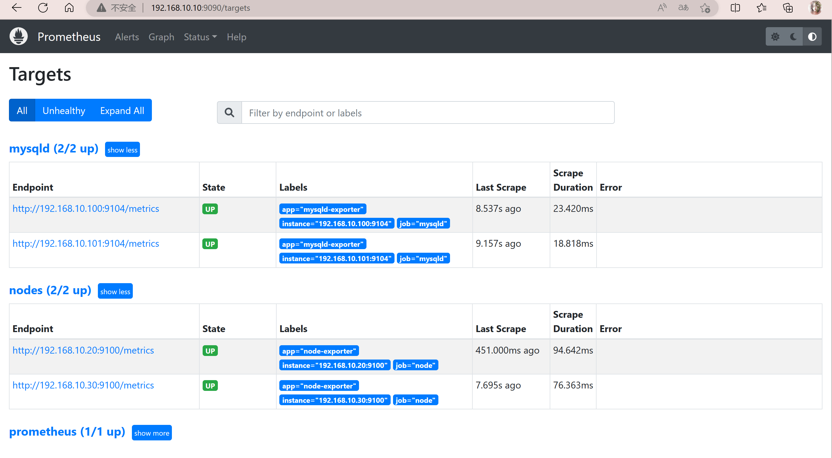Click the Unhealthy targets filter button
This screenshot has width=832, height=458.
tap(64, 110)
